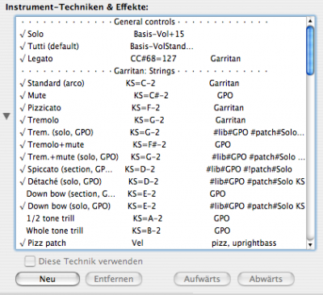
Task: Select the 'Spiccato (section, GP...' row
Action: pyautogui.click(x=161, y=169)
